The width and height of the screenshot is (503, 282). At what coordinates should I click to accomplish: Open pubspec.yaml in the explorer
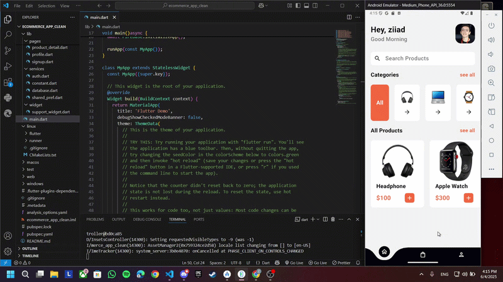coord(40,234)
